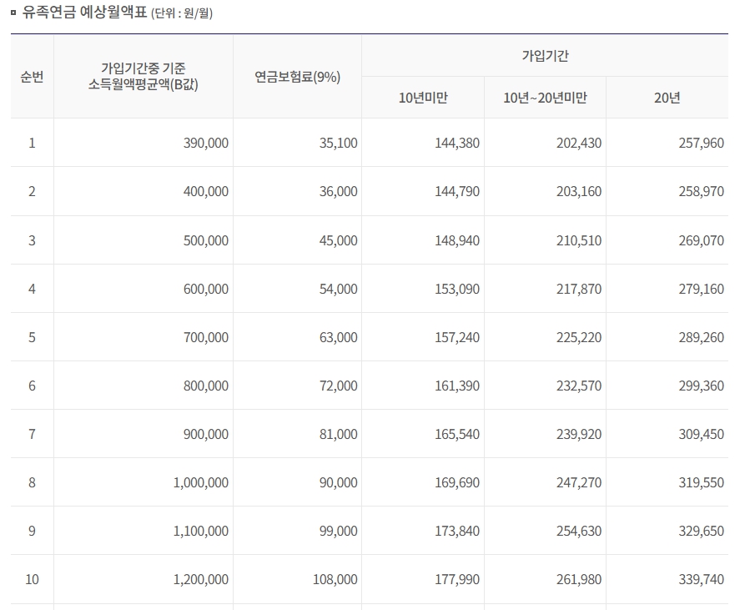
Task: Click the 10년미만 column header
Action: 423,98
